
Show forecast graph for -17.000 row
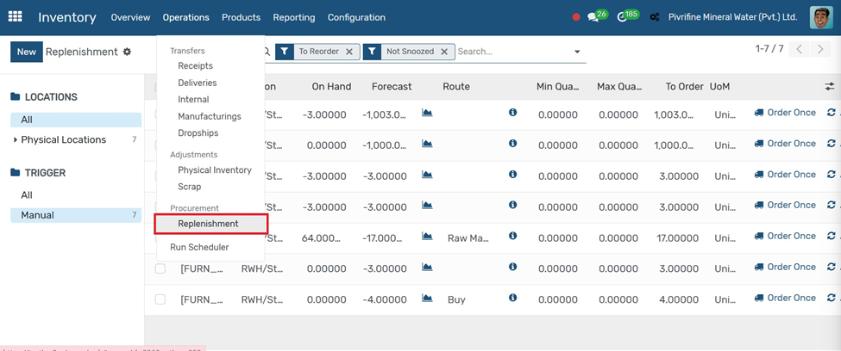[x=427, y=236]
